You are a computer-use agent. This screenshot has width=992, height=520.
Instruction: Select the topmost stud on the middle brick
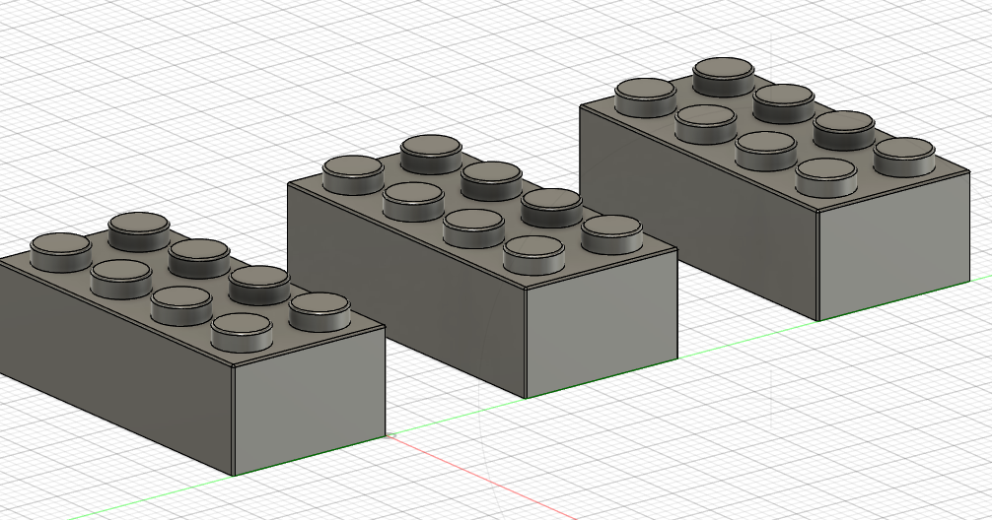pos(432,152)
